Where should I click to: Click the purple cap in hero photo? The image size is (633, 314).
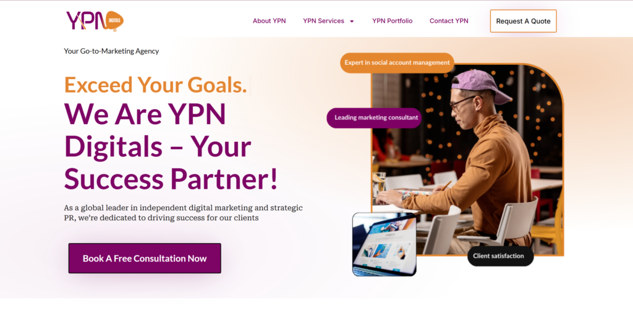click(481, 86)
